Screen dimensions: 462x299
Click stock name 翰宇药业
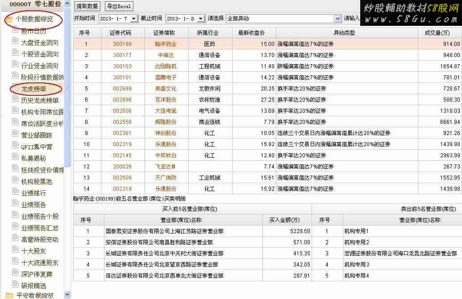(166, 44)
